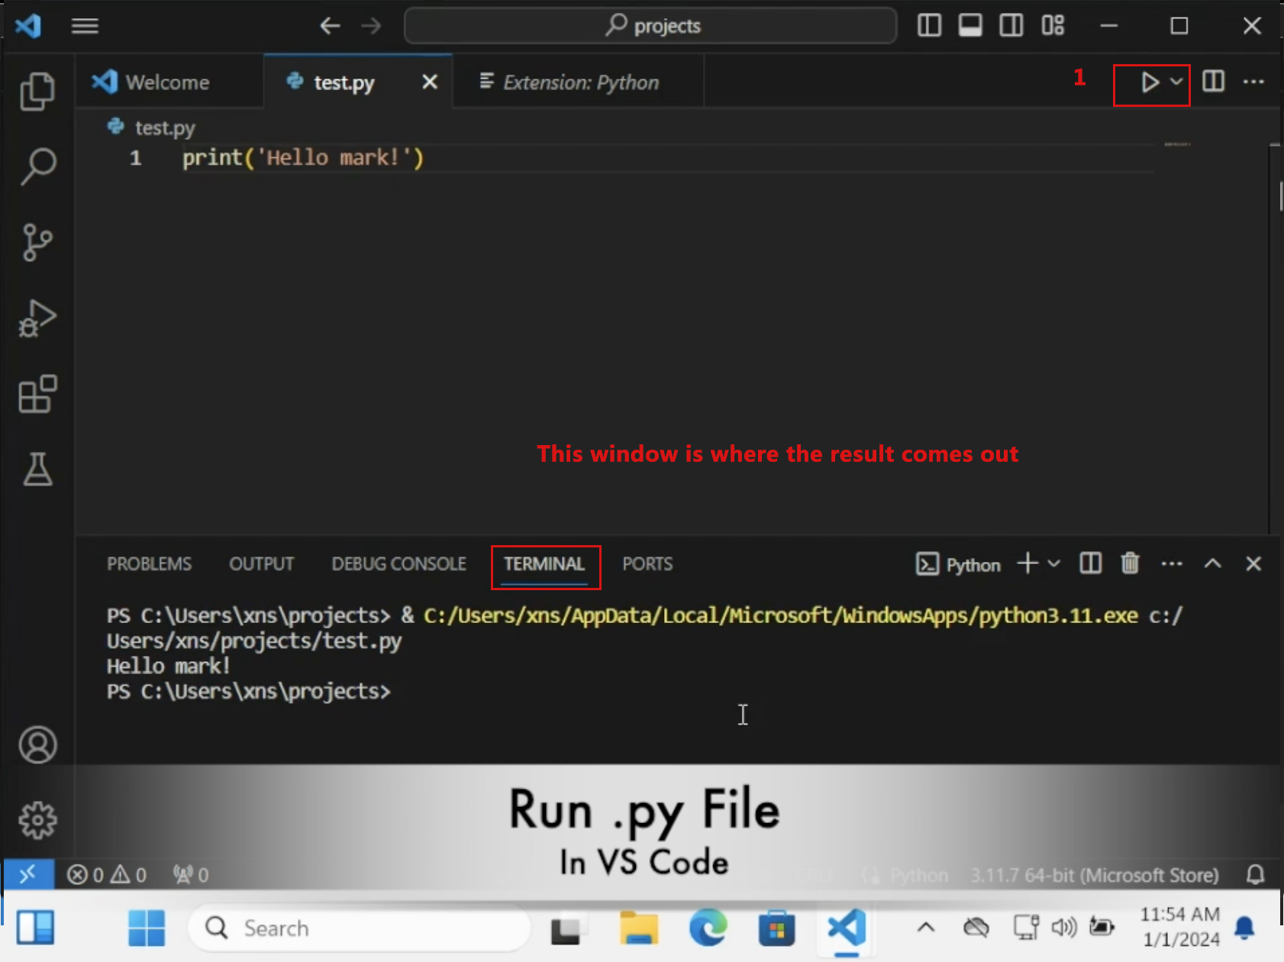Open the Source Control view
Viewport: 1284px width, 962px height.
tap(37, 243)
